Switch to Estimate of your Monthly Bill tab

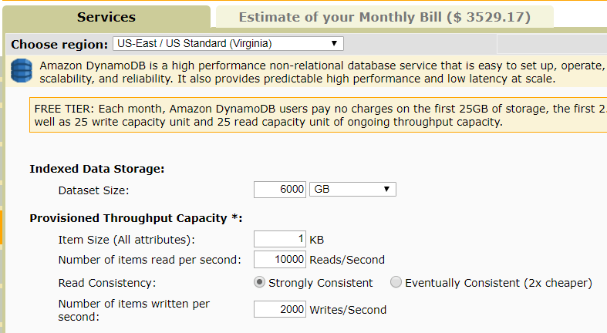pos(384,17)
